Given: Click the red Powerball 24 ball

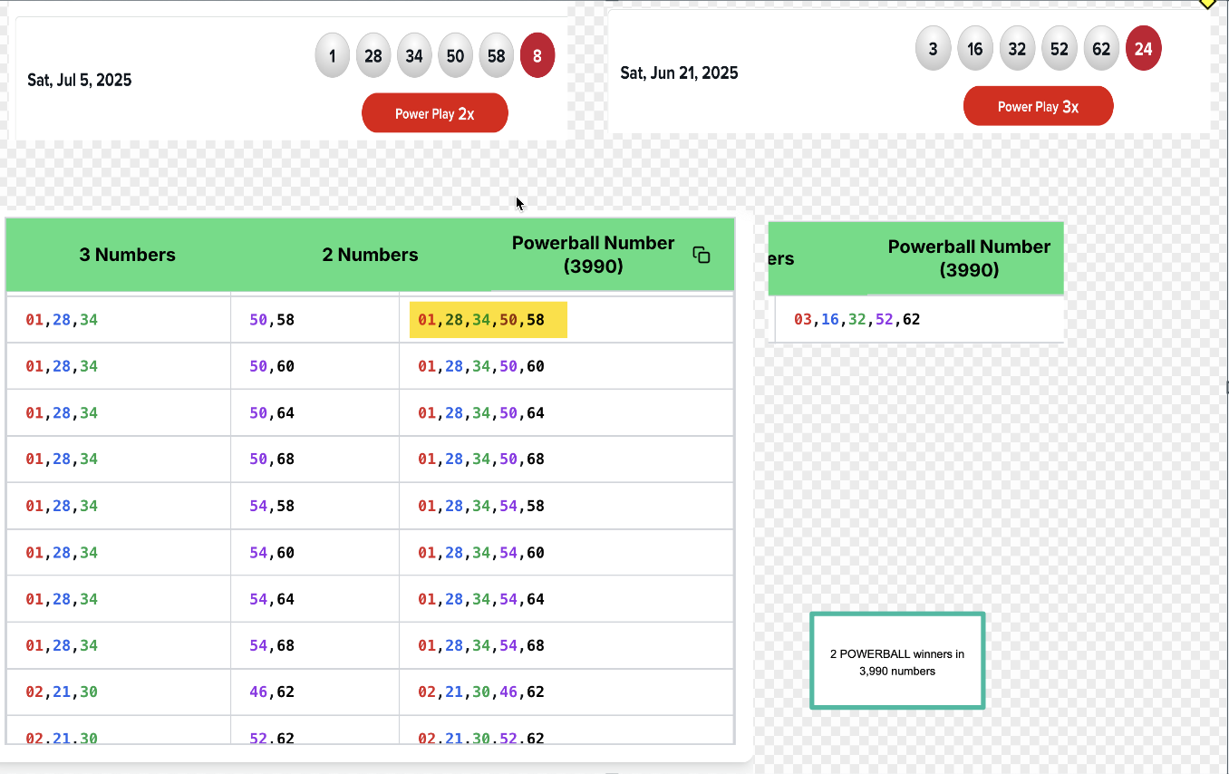Looking at the screenshot, I should 1143,49.
